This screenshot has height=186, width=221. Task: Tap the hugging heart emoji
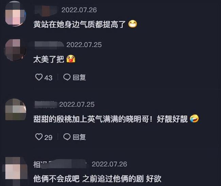click(x=71, y=59)
